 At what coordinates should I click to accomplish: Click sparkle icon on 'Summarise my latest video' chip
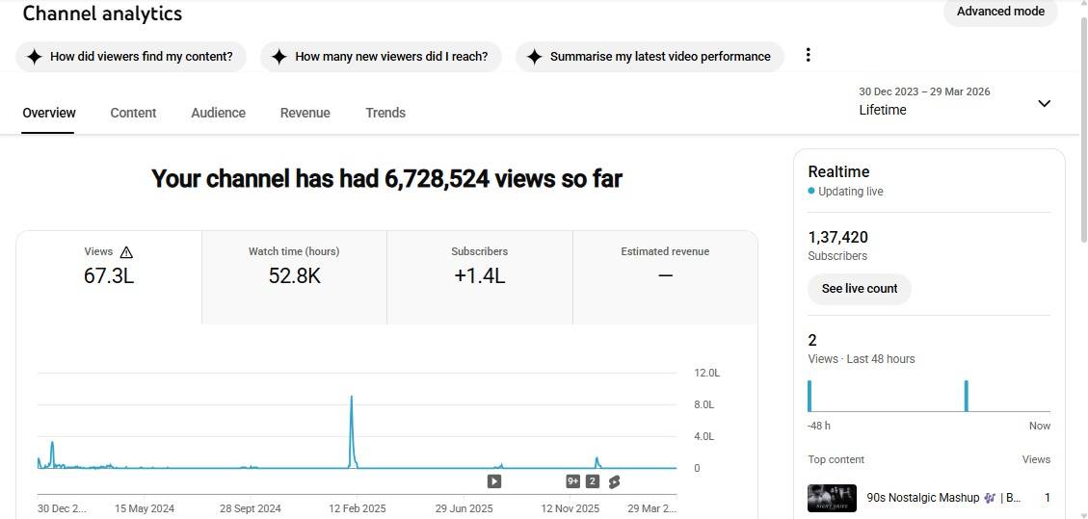535,57
